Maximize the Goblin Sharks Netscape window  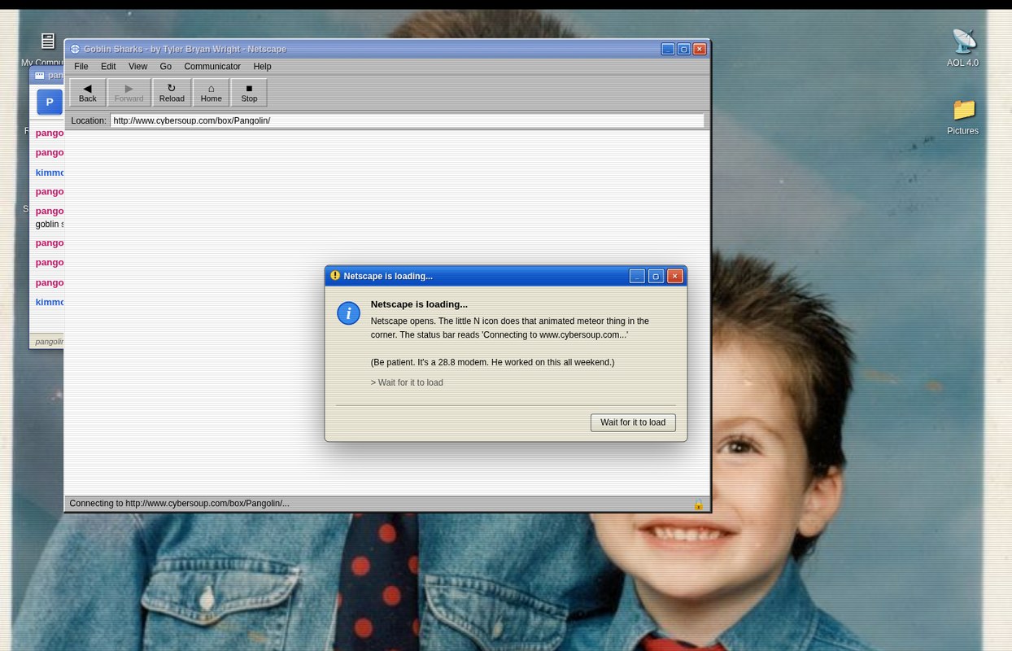click(x=684, y=50)
